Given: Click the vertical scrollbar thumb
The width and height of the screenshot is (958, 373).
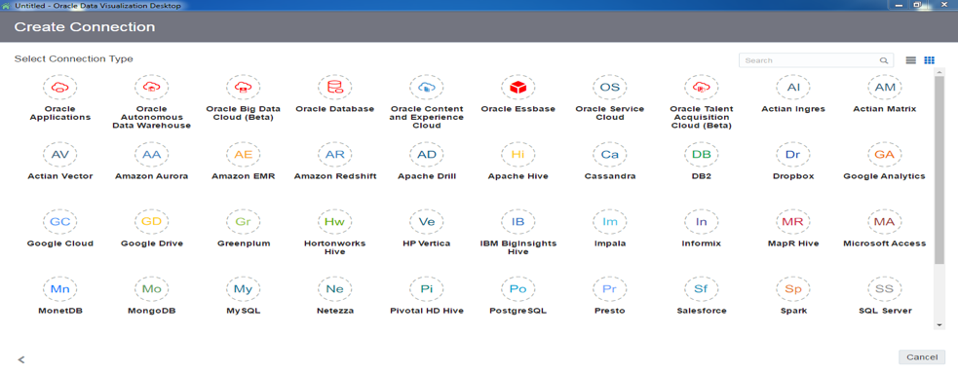Looking at the screenshot, I should [939, 169].
